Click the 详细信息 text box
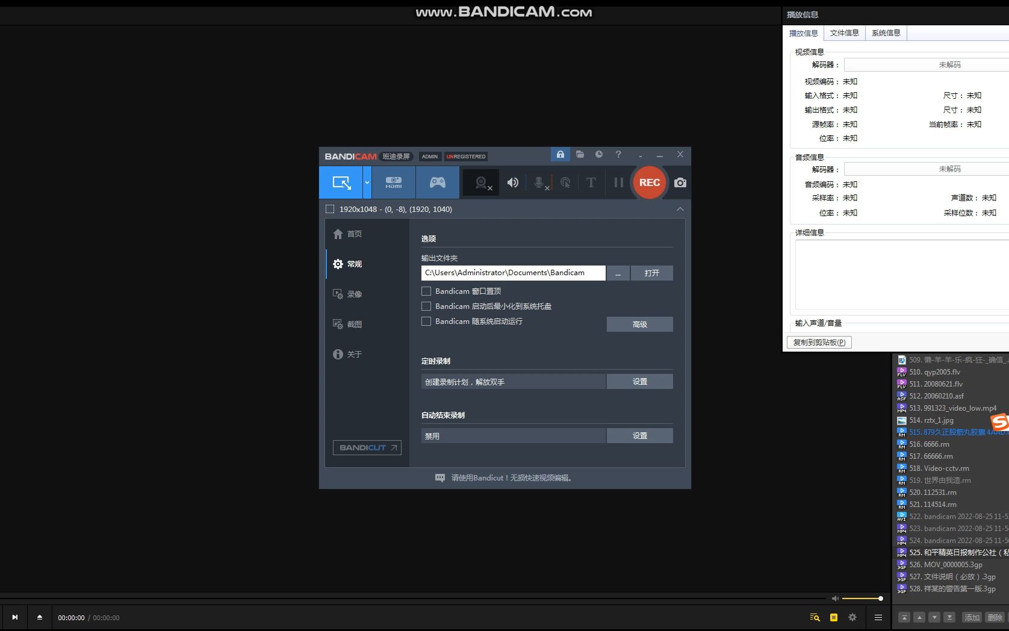 click(x=902, y=275)
